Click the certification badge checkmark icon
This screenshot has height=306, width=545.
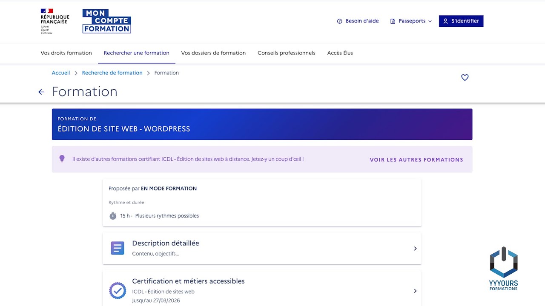pos(118,291)
